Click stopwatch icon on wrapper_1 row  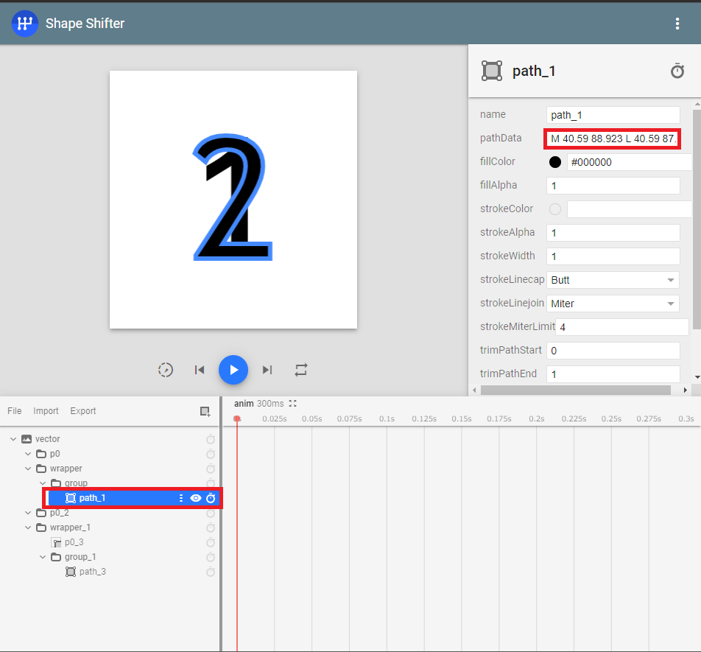211,527
